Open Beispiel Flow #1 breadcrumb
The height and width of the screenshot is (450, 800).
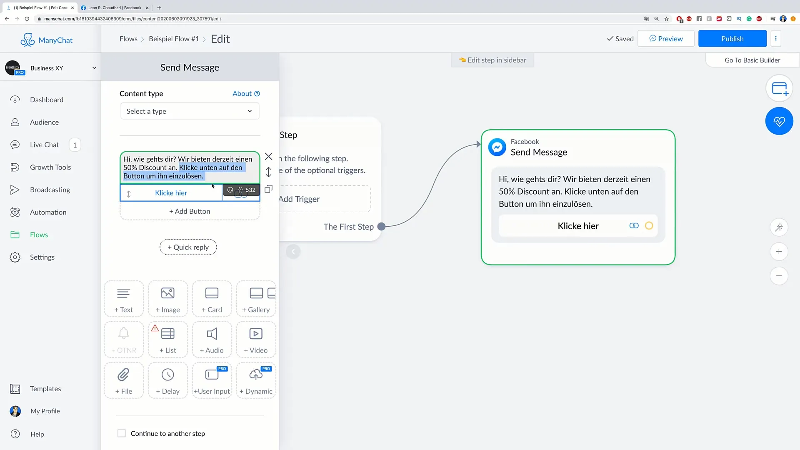tap(174, 39)
